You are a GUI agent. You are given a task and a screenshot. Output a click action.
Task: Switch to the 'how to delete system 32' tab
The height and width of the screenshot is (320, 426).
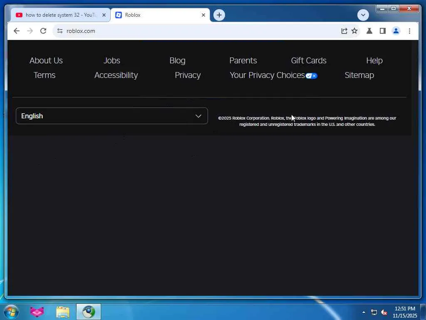tap(61, 15)
